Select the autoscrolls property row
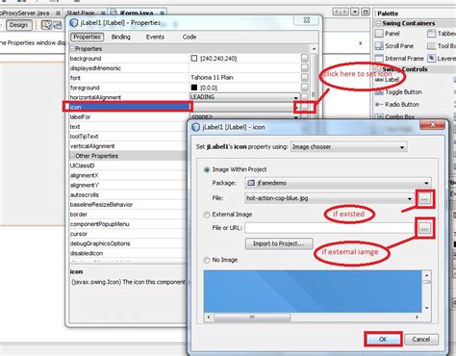The width and height of the screenshot is (456, 356). 129,194
